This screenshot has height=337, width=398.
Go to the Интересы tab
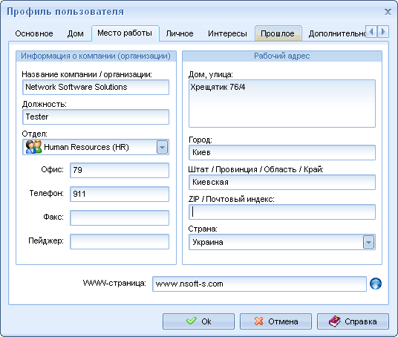click(x=227, y=33)
